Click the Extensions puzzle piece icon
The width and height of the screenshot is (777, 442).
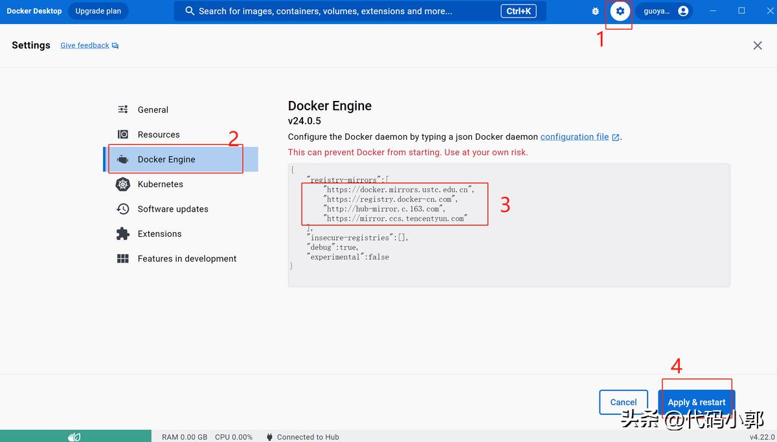pos(122,234)
